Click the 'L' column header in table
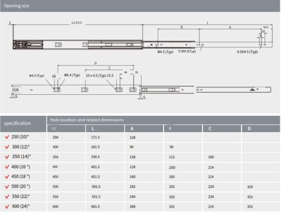 click(93, 128)
